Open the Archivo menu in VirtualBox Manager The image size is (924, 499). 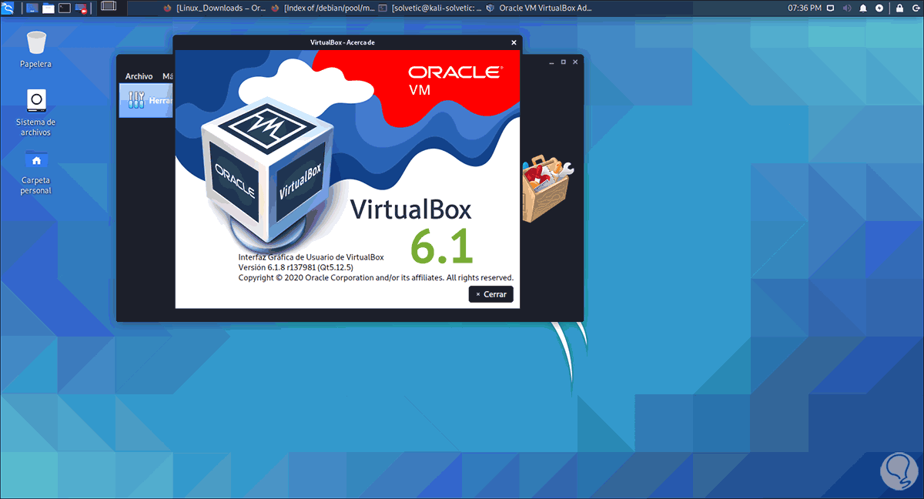click(x=139, y=76)
